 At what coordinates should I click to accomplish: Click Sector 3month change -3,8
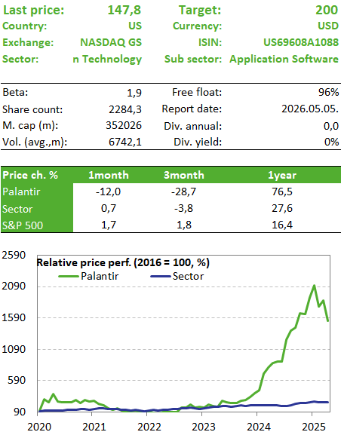(x=184, y=209)
